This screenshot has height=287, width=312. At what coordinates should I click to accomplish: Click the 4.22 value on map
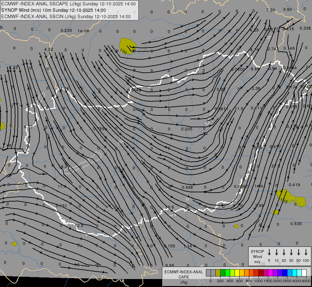[48, 49]
